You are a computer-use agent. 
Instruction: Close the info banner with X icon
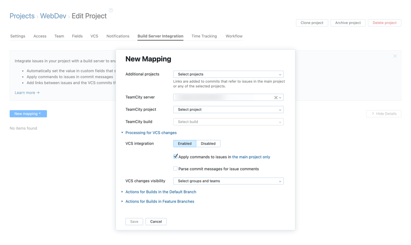coord(395,56)
